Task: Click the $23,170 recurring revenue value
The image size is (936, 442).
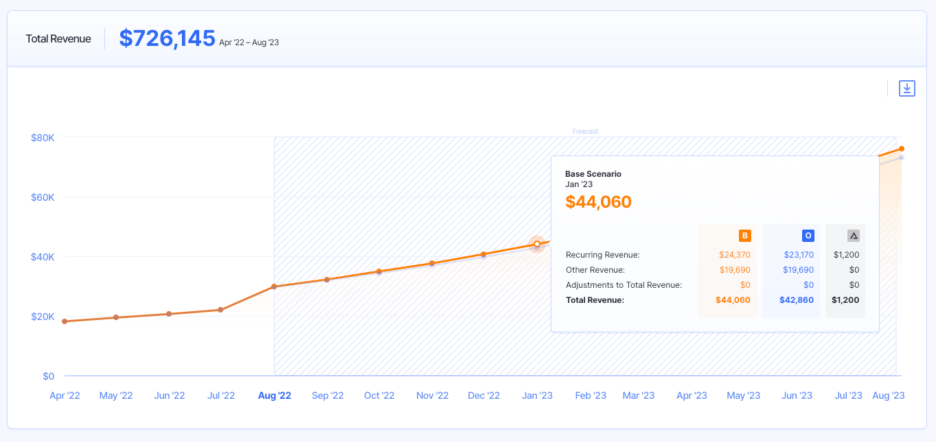Action: 799,255
